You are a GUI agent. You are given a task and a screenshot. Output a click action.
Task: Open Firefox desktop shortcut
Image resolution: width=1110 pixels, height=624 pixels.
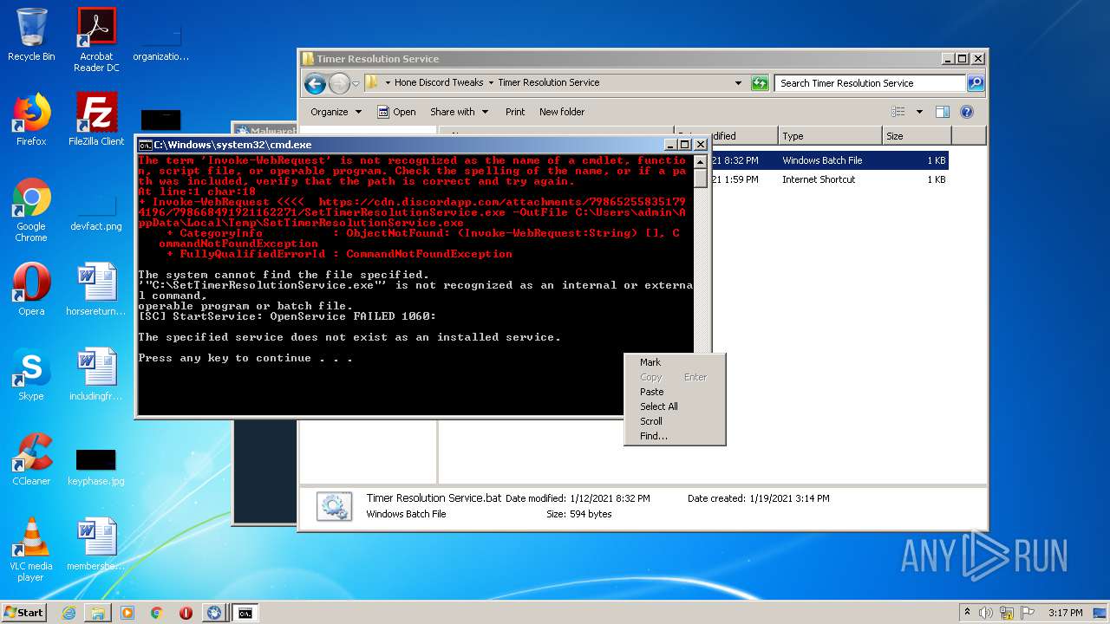point(31,120)
